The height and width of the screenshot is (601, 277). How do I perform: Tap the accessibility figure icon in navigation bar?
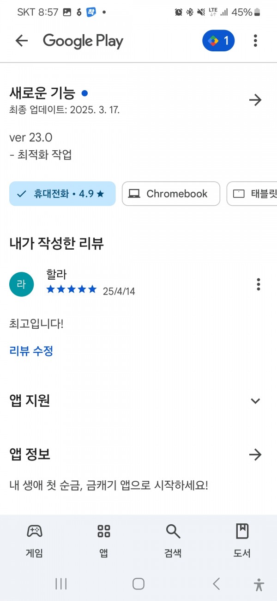click(259, 584)
